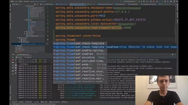The height and width of the screenshot is (105, 188).
Task: Open the Terminal tool window button
Action: point(44,102)
